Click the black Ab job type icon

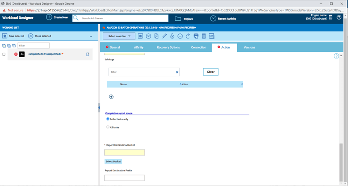tap(22, 54)
